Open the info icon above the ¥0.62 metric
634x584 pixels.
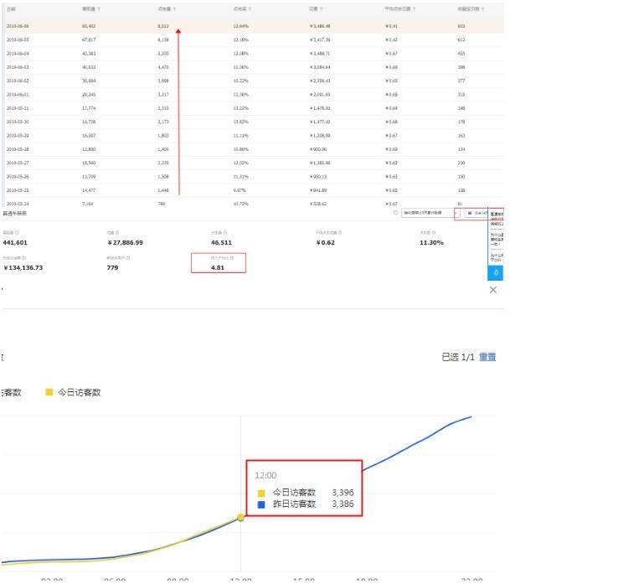[340, 233]
